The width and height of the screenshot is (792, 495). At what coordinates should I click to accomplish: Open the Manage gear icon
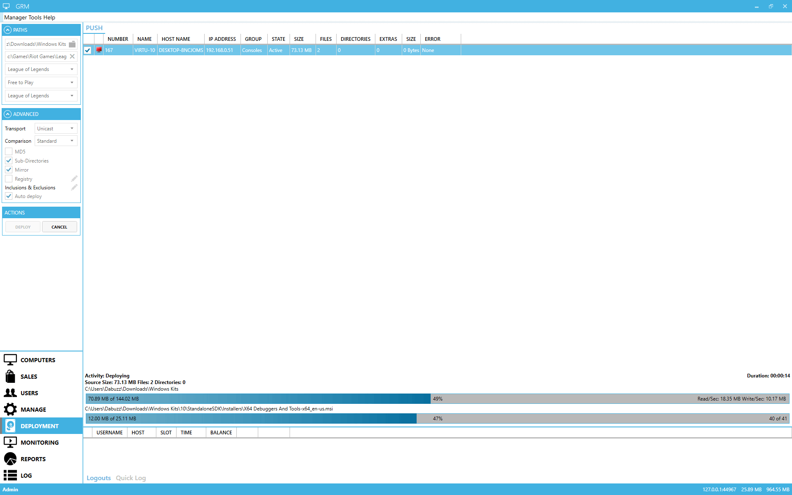tap(10, 409)
